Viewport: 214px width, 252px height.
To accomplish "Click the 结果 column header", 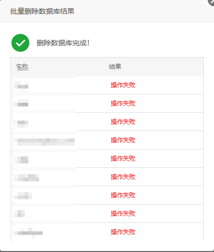I will 115,66.
